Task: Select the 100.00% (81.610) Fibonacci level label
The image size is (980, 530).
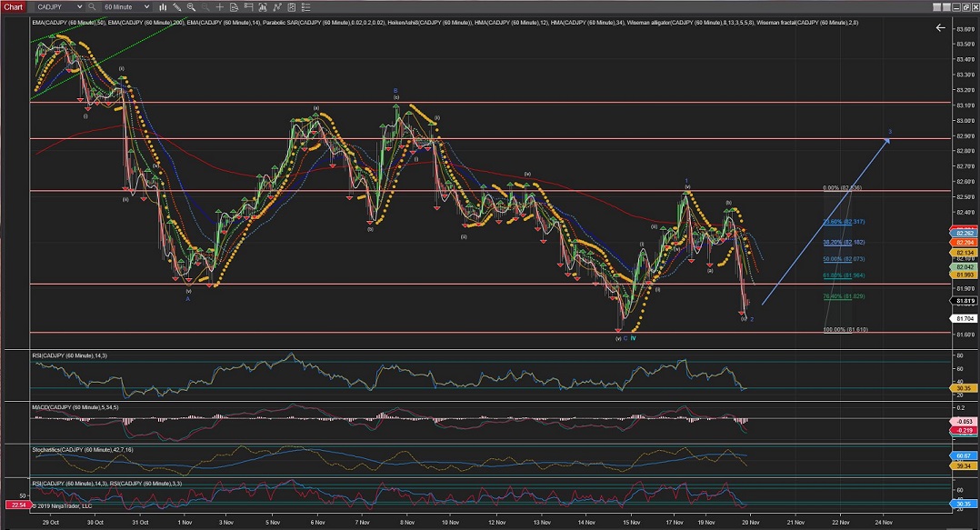Action: click(845, 330)
